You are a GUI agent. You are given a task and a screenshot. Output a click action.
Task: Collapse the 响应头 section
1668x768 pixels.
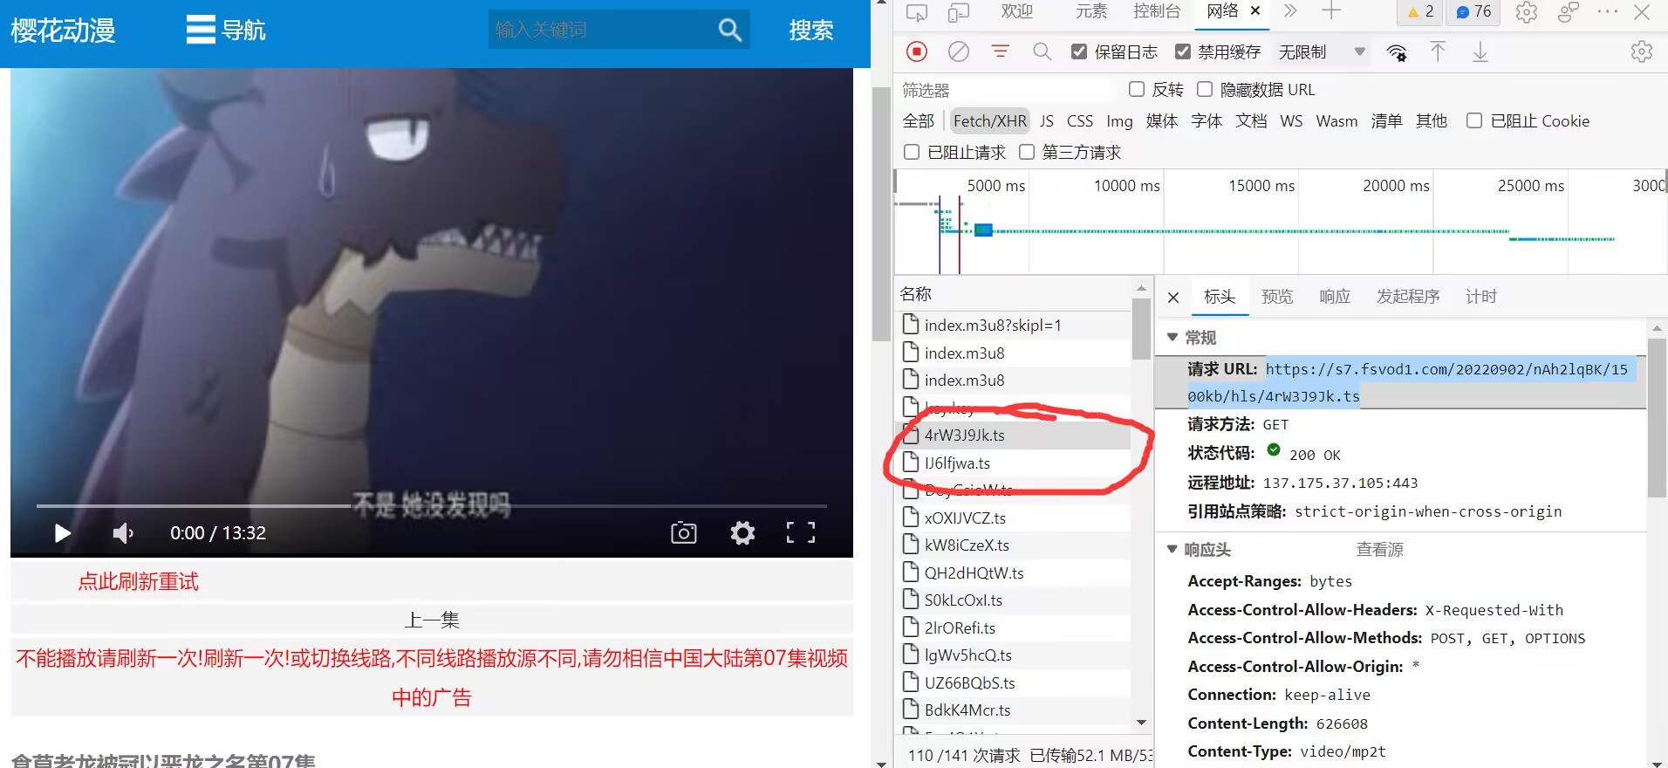point(1172,550)
